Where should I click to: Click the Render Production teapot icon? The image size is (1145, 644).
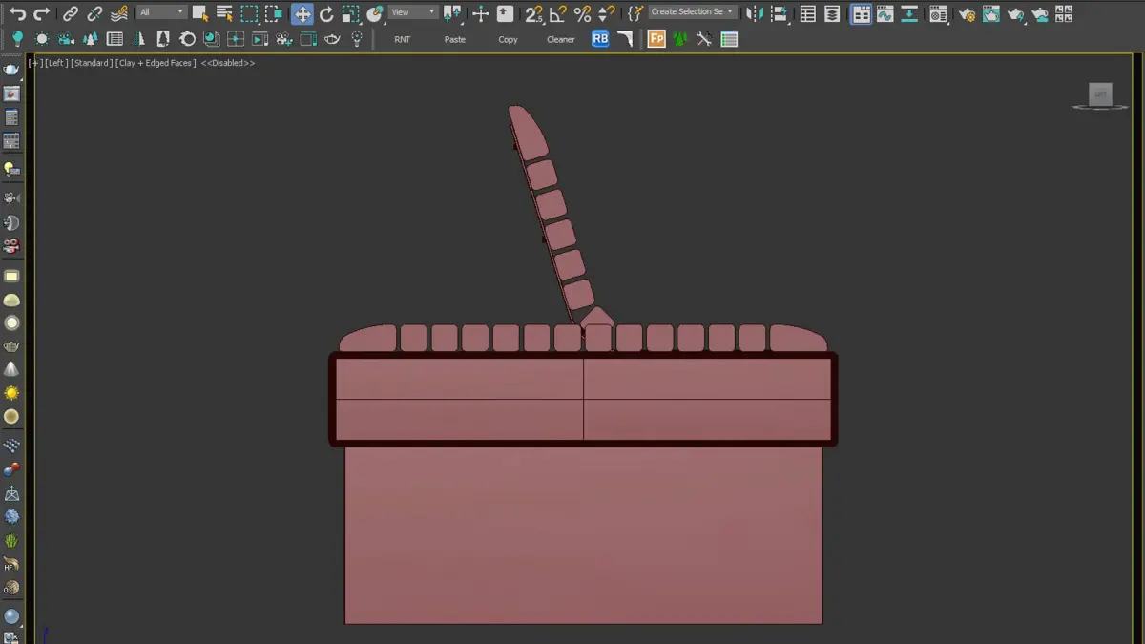(x=1016, y=13)
